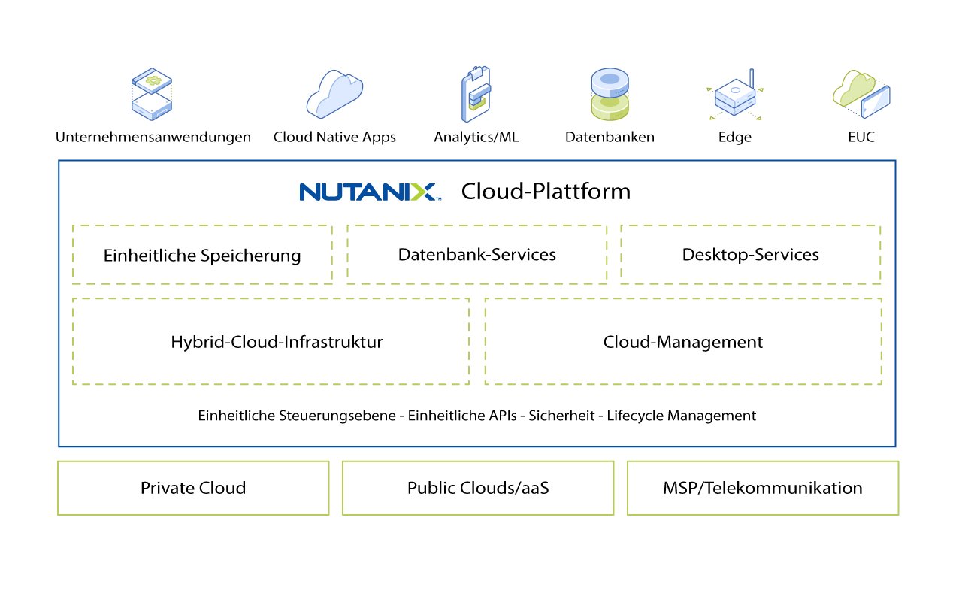Click the Edge router icon

click(734, 95)
